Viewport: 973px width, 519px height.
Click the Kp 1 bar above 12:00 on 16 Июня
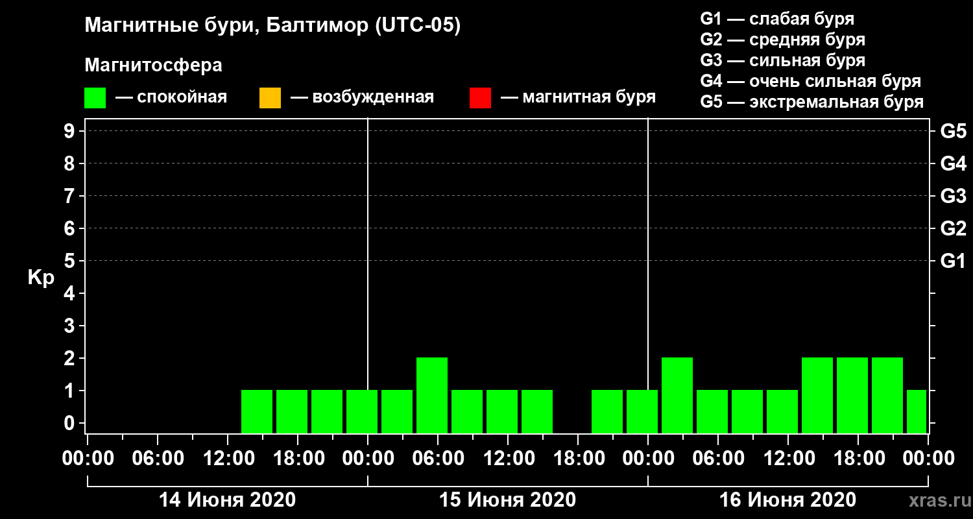782,411
